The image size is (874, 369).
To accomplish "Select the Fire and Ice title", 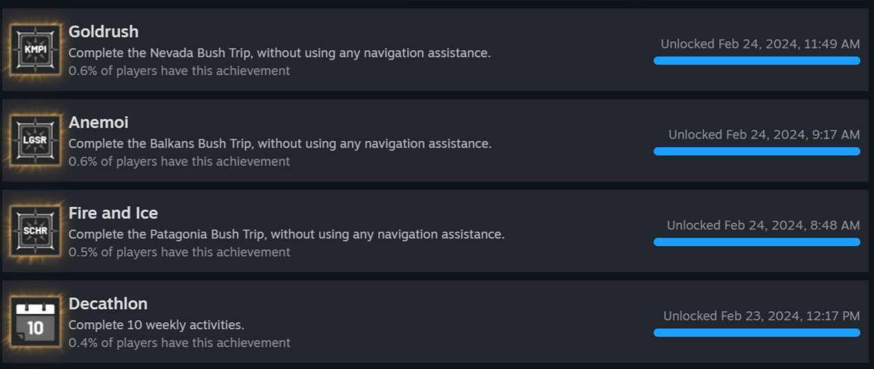I will click(113, 213).
